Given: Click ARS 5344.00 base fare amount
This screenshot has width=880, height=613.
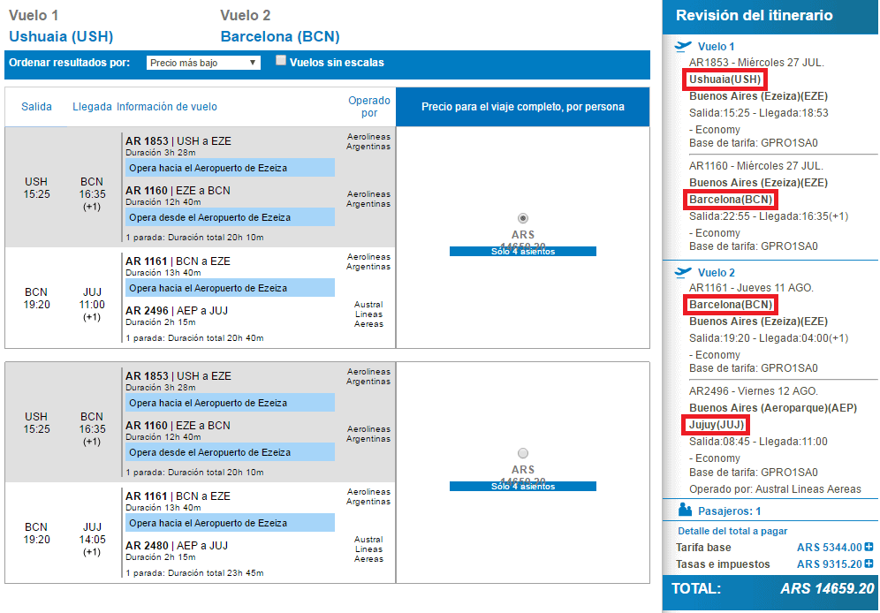Looking at the screenshot, I should tap(830, 548).
